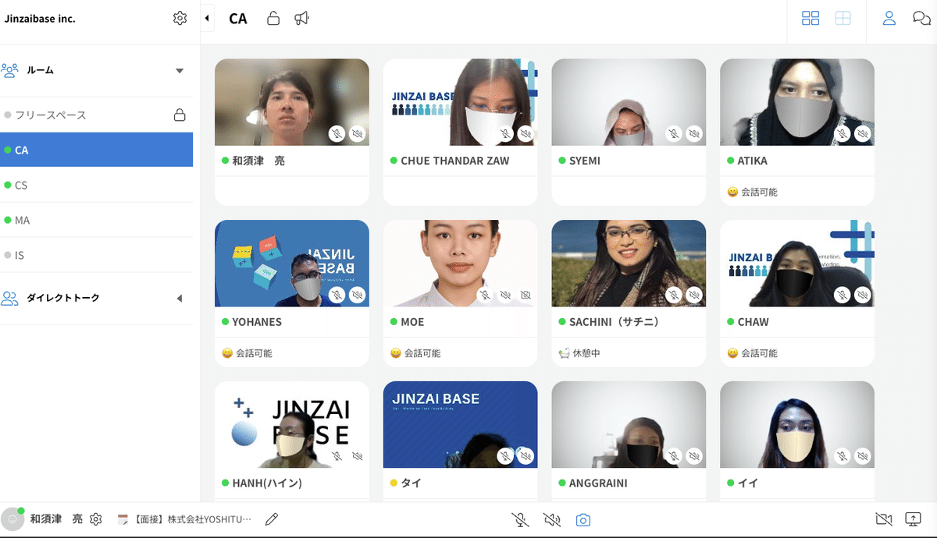Open the members list person icon
Viewport: 937px width, 538px height.
(889, 18)
